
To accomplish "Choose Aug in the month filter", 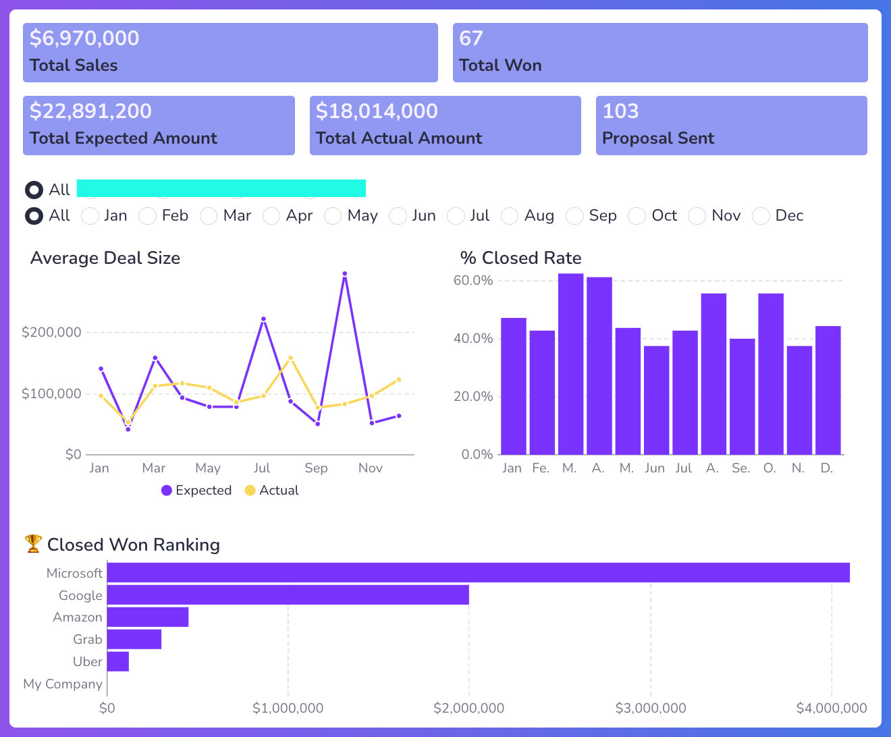I will [510, 216].
